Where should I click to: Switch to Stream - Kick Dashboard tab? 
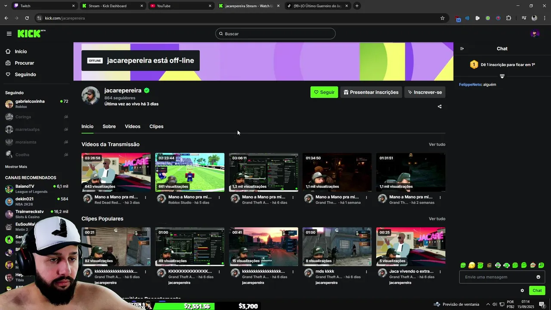click(113, 6)
